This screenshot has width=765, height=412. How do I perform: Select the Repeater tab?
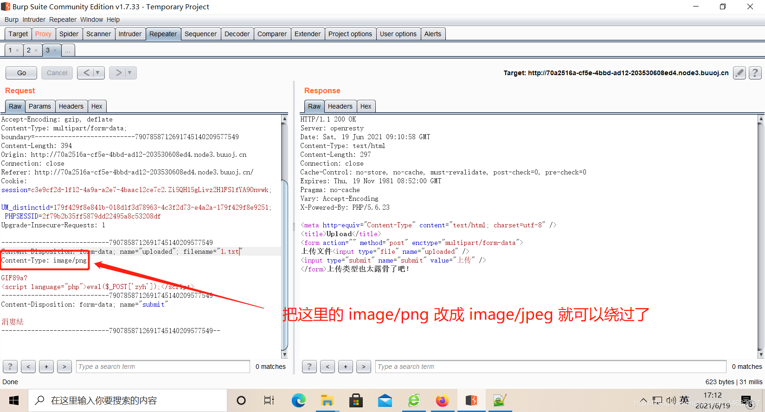(x=163, y=34)
